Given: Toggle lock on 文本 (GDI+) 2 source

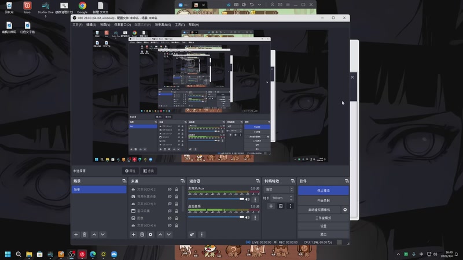Looking at the screenshot, I should coord(177,190).
